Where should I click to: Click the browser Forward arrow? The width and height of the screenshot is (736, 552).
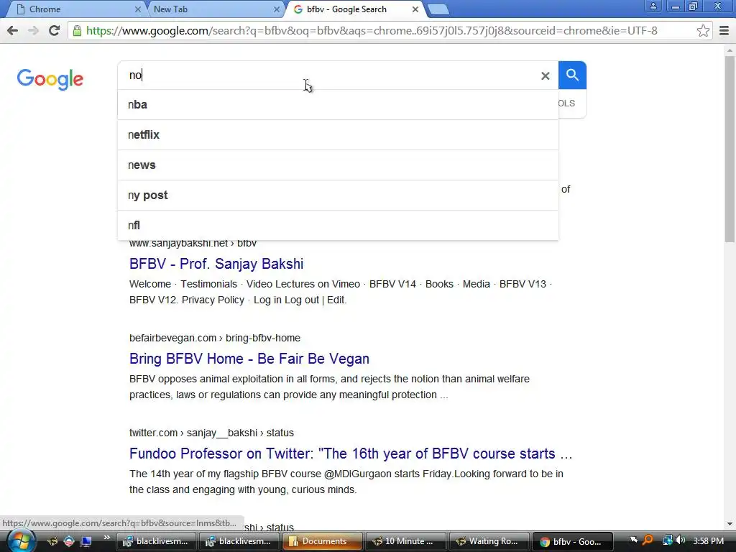coord(33,31)
